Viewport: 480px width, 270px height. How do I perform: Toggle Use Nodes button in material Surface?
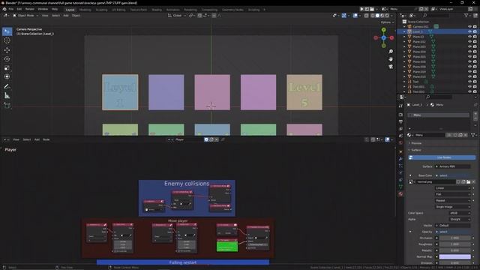(x=442, y=157)
